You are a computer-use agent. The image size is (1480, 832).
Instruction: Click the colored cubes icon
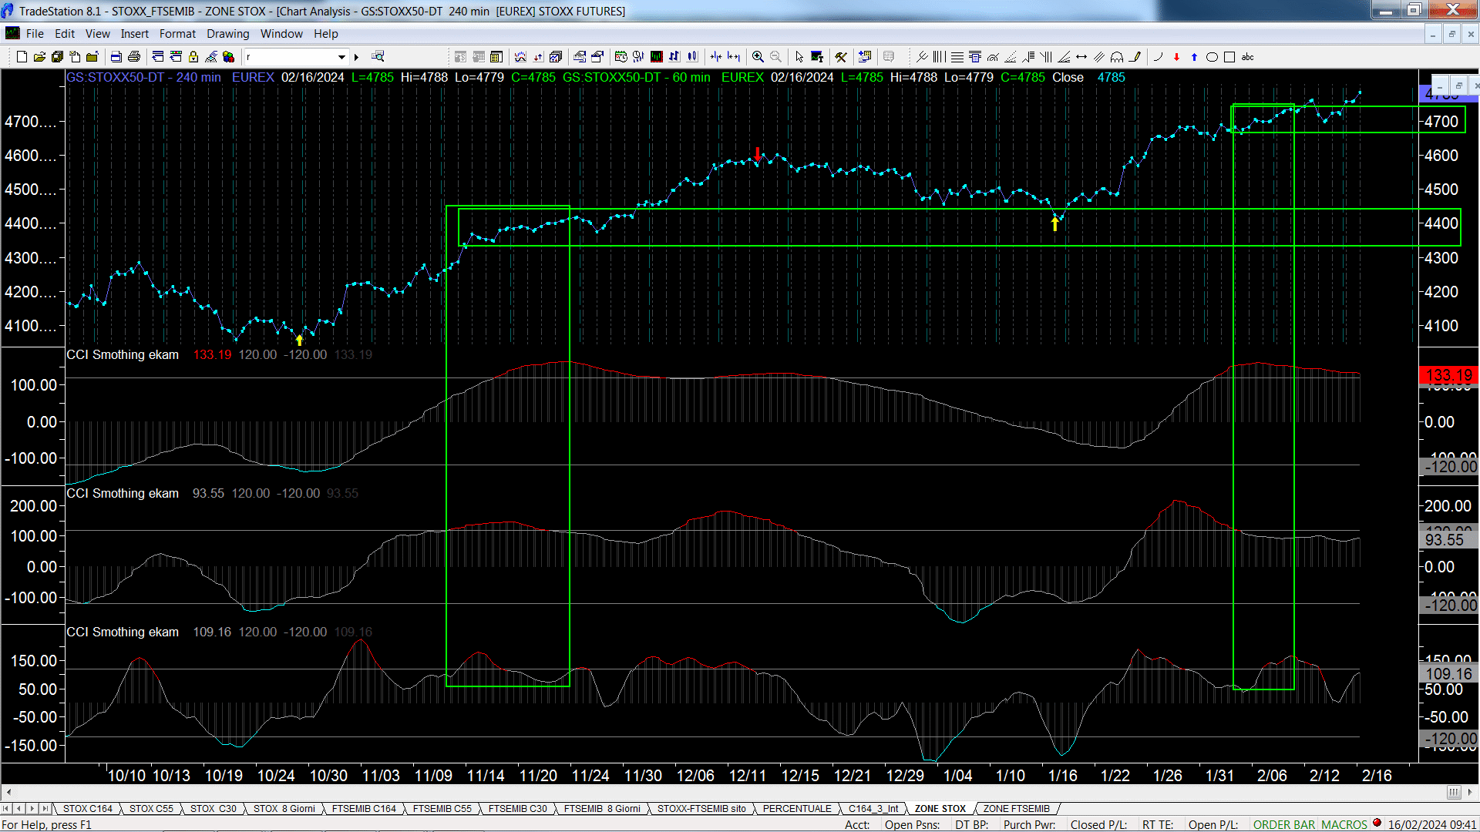point(229,57)
